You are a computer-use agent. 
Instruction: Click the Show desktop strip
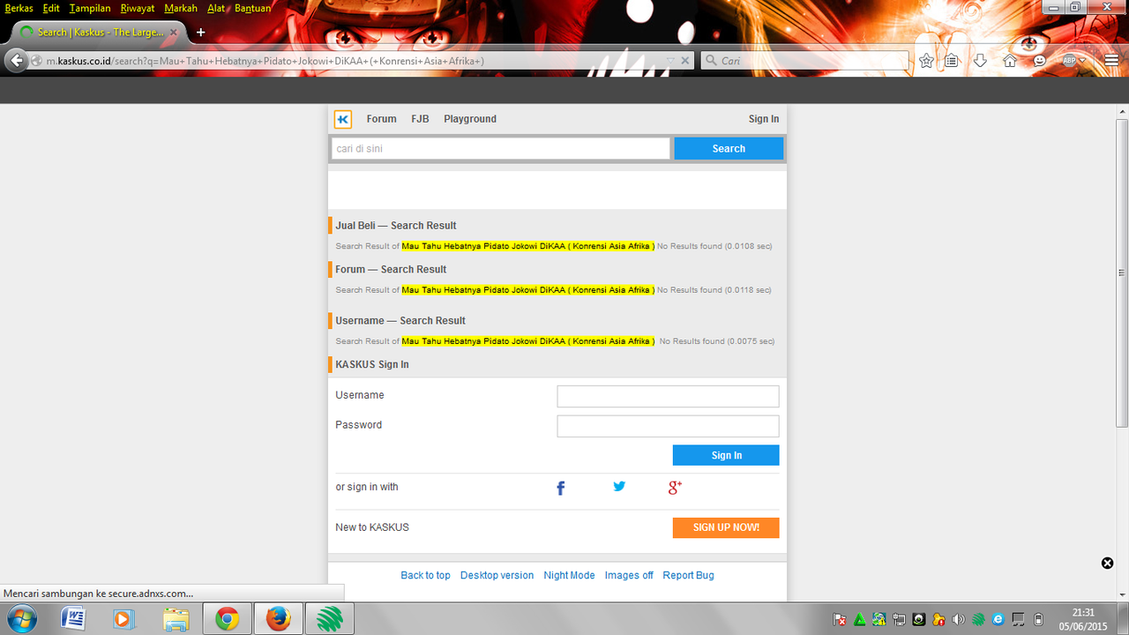click(1124, 619)
